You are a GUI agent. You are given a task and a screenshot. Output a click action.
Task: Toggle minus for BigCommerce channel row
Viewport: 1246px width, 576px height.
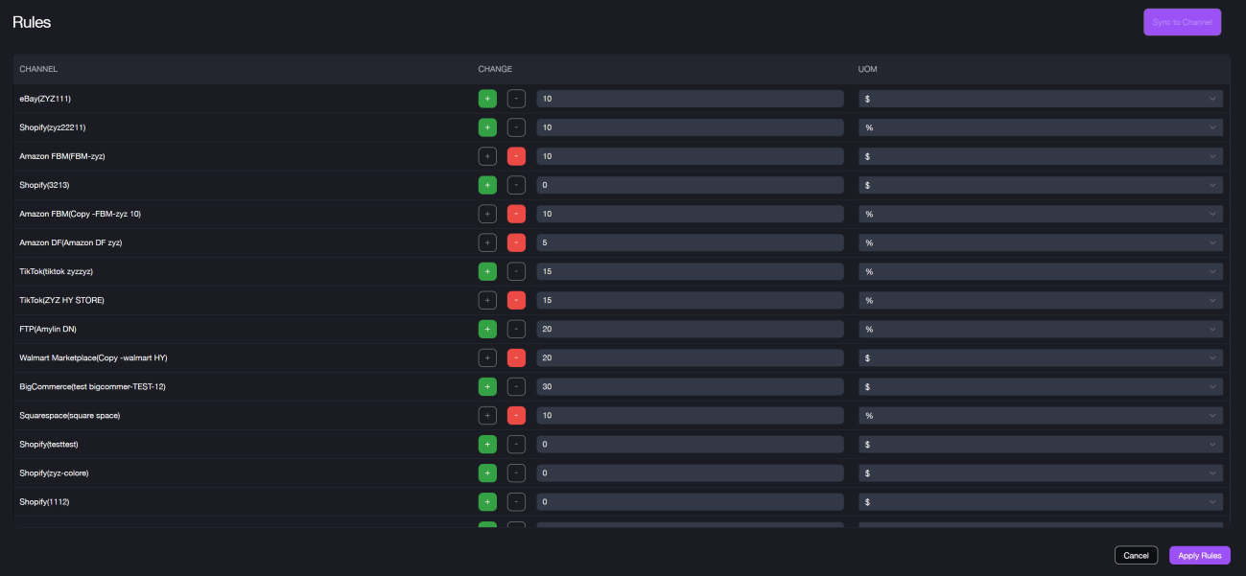coord(516,386)
